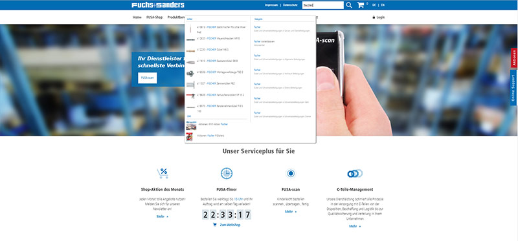Click the Login lock icon
The image size is (518, 241).
(x=374, y=17)
